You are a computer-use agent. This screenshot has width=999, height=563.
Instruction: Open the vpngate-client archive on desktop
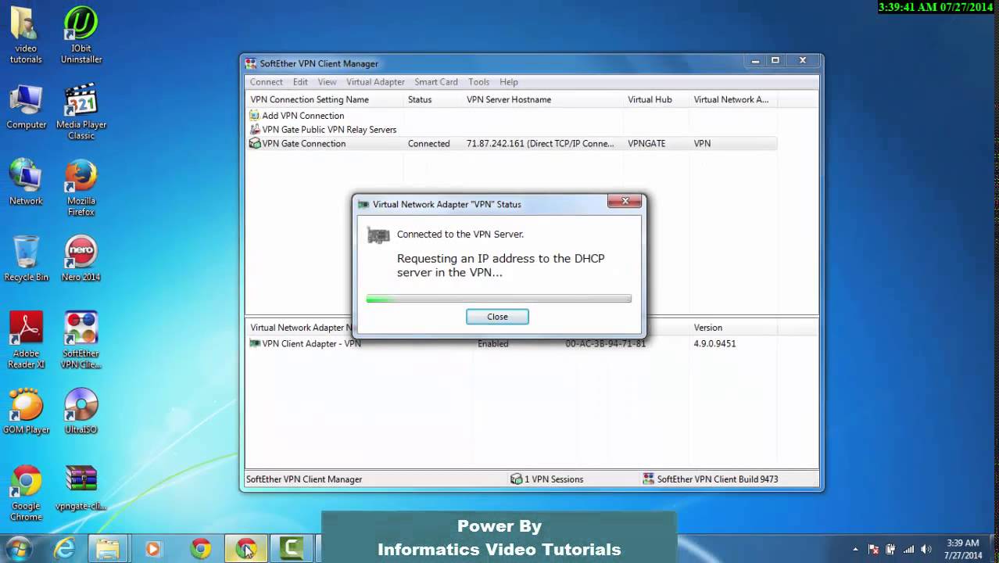coord(81,488)
